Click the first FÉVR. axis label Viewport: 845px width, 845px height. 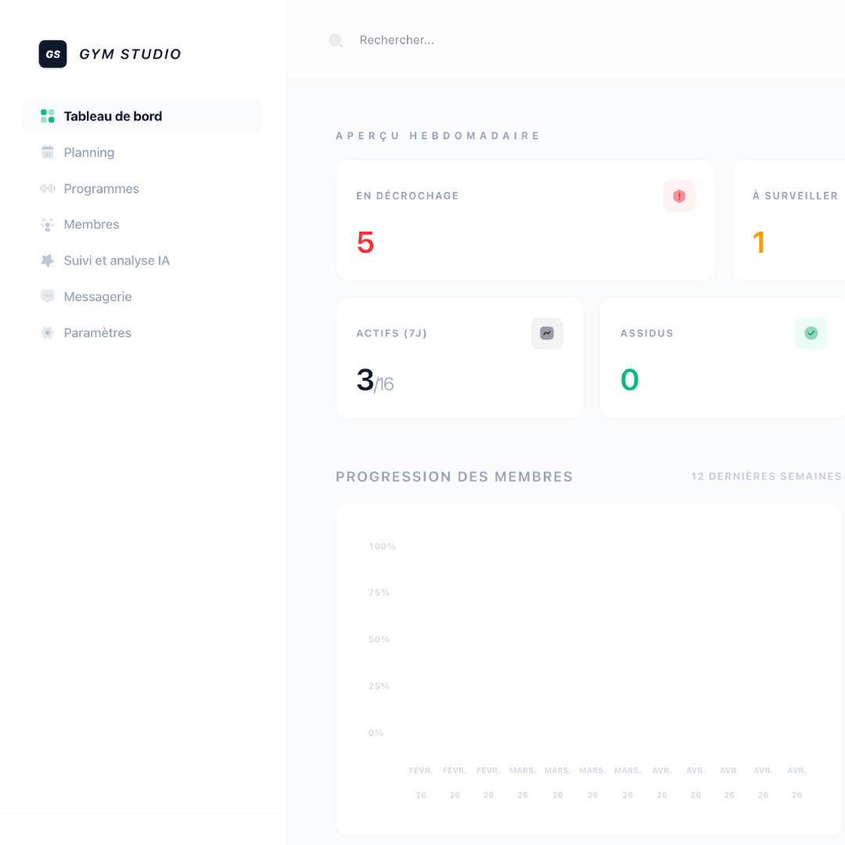(x=421, y=770)
